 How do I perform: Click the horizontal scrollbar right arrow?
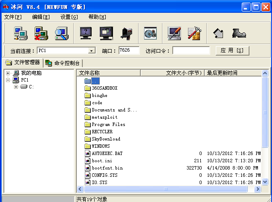[x=258, y=189]
